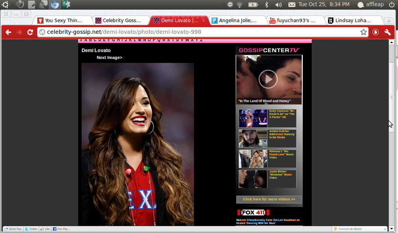
Task: Open a new tab with plus button
Action: click(x=389, y=21)
